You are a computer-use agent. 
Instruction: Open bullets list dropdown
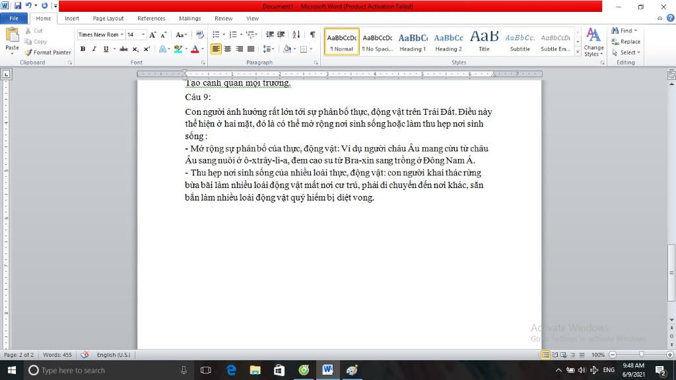(x=224, y=35)
